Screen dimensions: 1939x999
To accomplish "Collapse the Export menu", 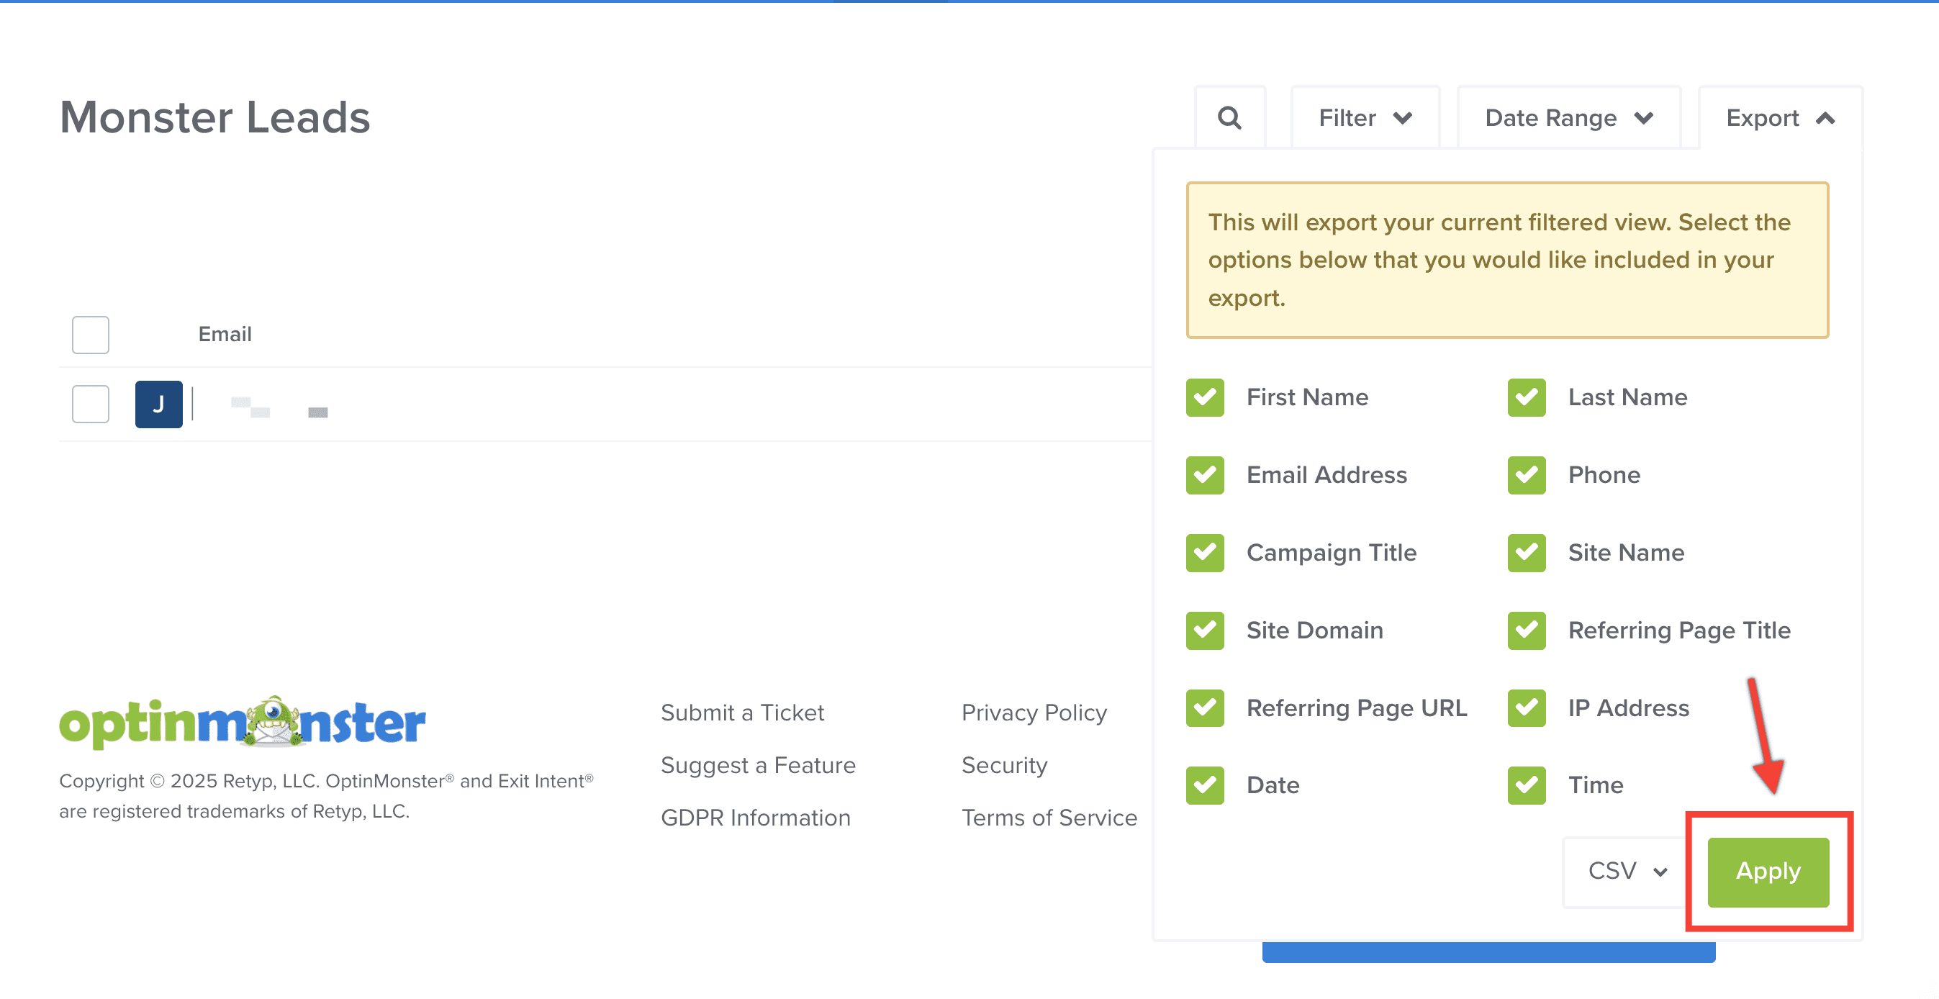I will tap(1779, 117).
